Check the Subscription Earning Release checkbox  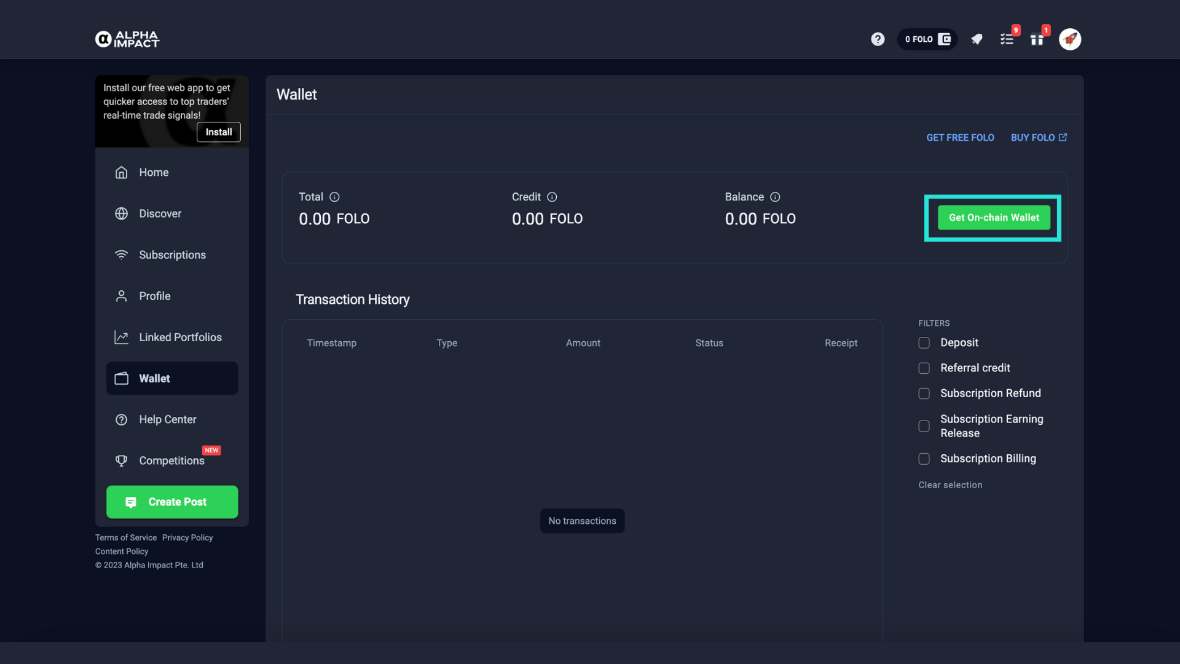(924, 426)
